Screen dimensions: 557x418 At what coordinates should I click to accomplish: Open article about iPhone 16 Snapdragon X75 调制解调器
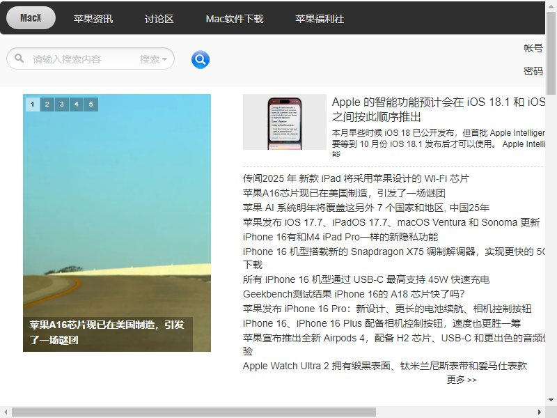394,258
